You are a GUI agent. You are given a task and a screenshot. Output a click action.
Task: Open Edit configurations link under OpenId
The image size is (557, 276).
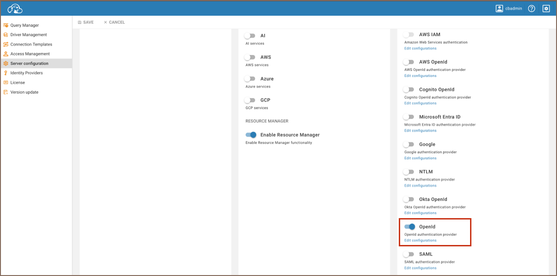pyautogui.click(x=420, y=240)
